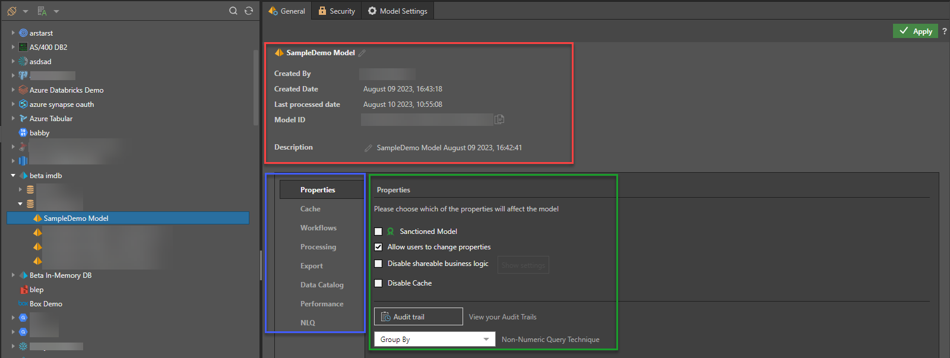Image resolution: width=950 pixels, height=358 pixels.
Task: Click the Azure Databricks Demo icon
Action: [x=23, y=90]
